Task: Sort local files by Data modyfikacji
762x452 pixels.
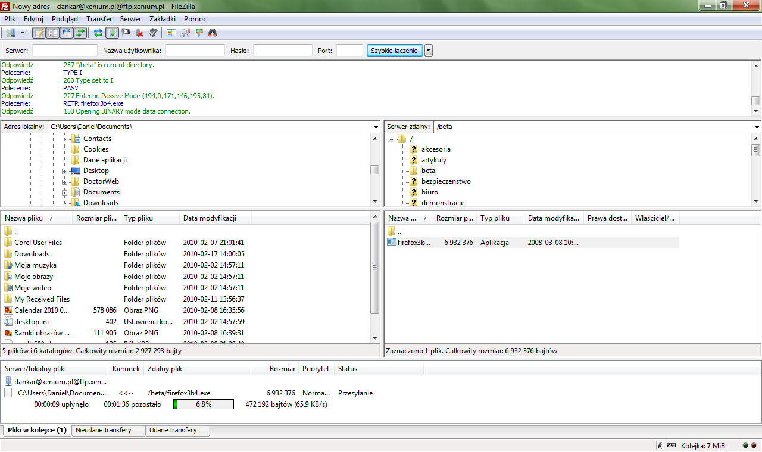Action: pos(216,218)
